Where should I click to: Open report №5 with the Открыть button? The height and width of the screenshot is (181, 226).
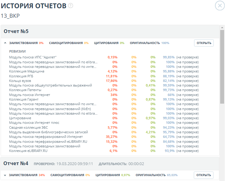pos(204,43)
